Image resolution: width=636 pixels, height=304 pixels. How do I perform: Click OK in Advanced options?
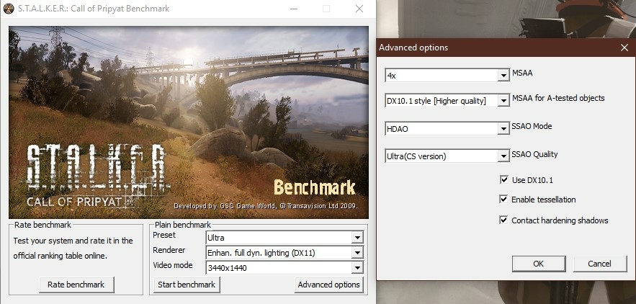pyautogui.click(x=539, y=264)
